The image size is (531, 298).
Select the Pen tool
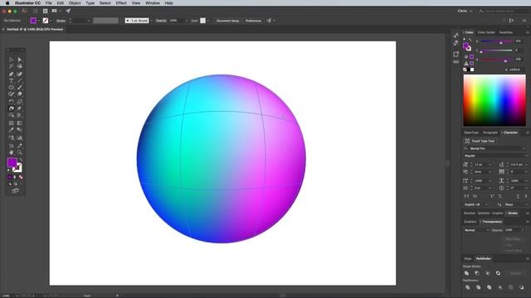pyautogui.click(x=11, y=74)
